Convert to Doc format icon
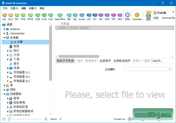 coord(4,17)
